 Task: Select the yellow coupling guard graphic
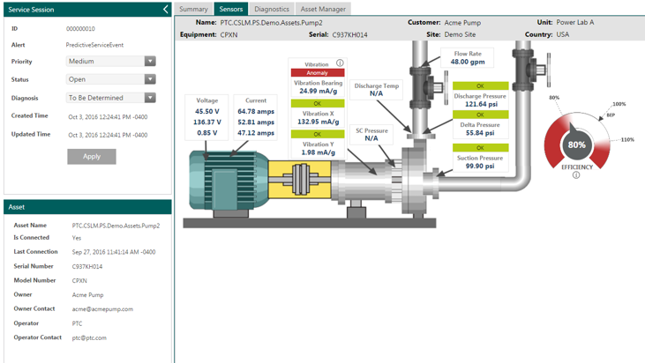tap(300, 180)
